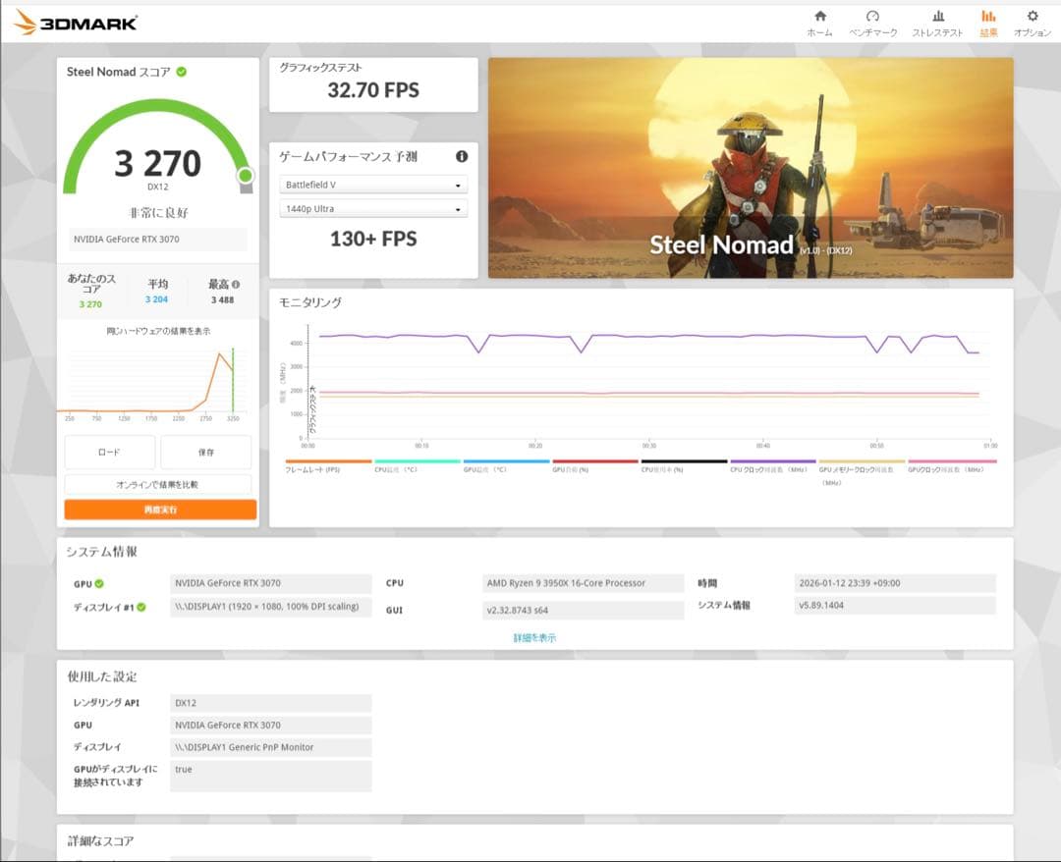
Task: Toggle the GPU負荷 (%) legend item
Action: [x=594, y=466]
